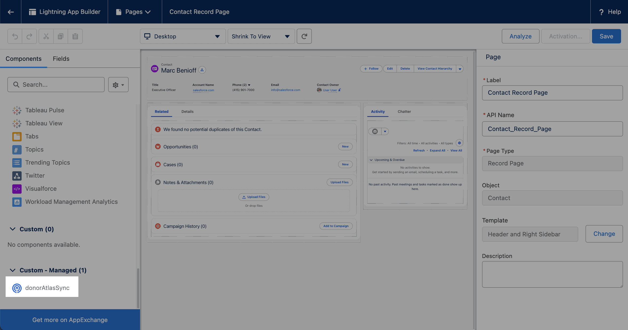Click the Save button

point(606,36)
